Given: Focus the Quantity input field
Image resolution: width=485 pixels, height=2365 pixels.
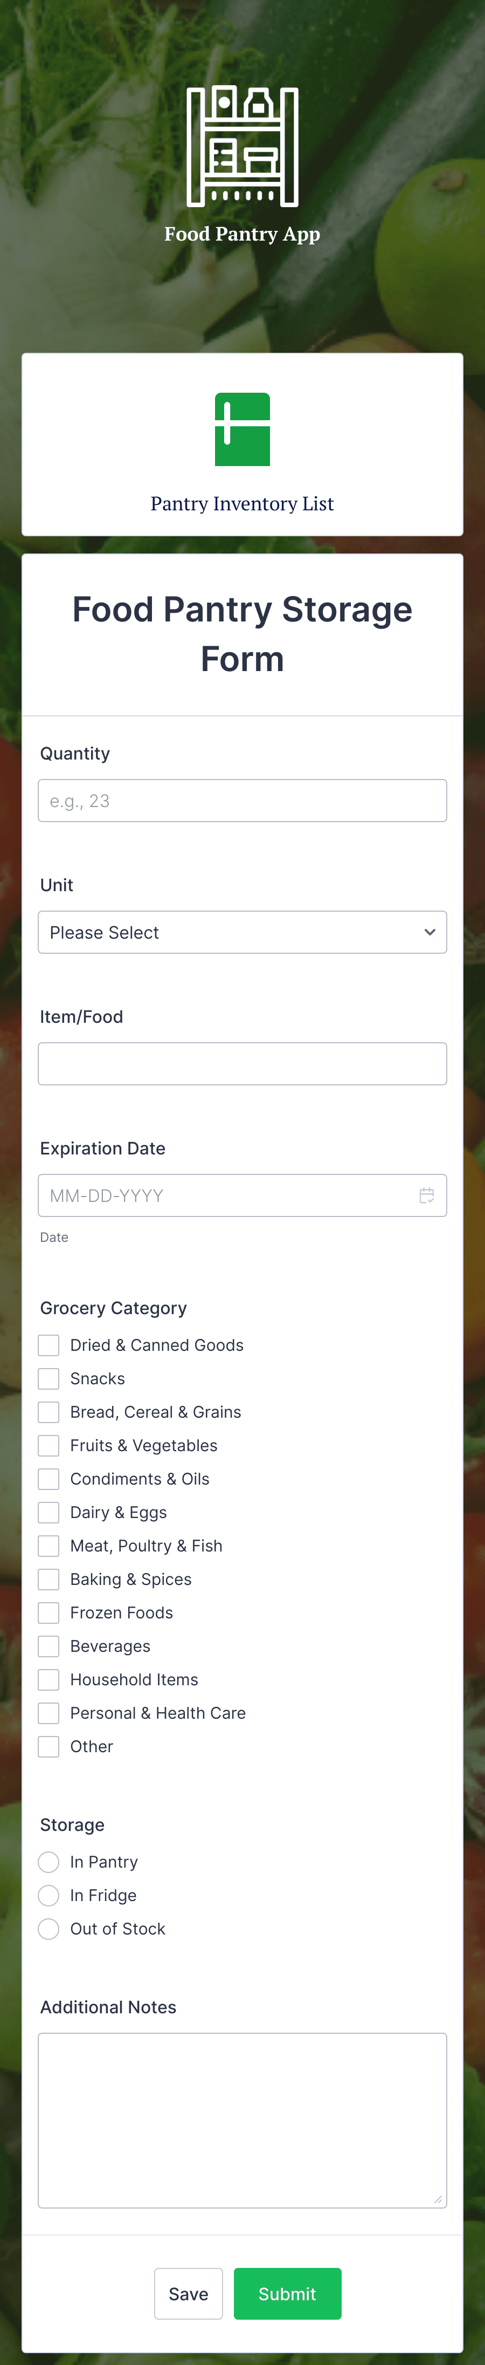Looking at the screenshot, I should point(242,801).
